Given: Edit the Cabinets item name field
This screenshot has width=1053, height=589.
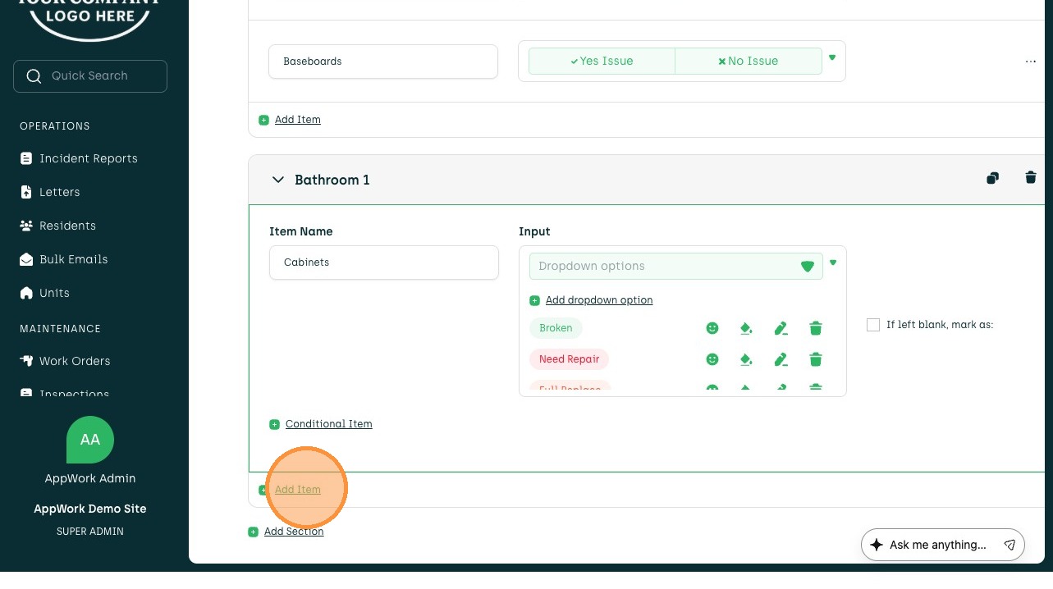Looking at the screenshot, I should coord(384,263).
